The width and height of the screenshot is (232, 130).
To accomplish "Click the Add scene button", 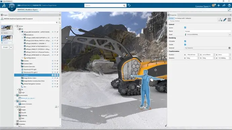I will pyautogui.click(x=5, y=47).
